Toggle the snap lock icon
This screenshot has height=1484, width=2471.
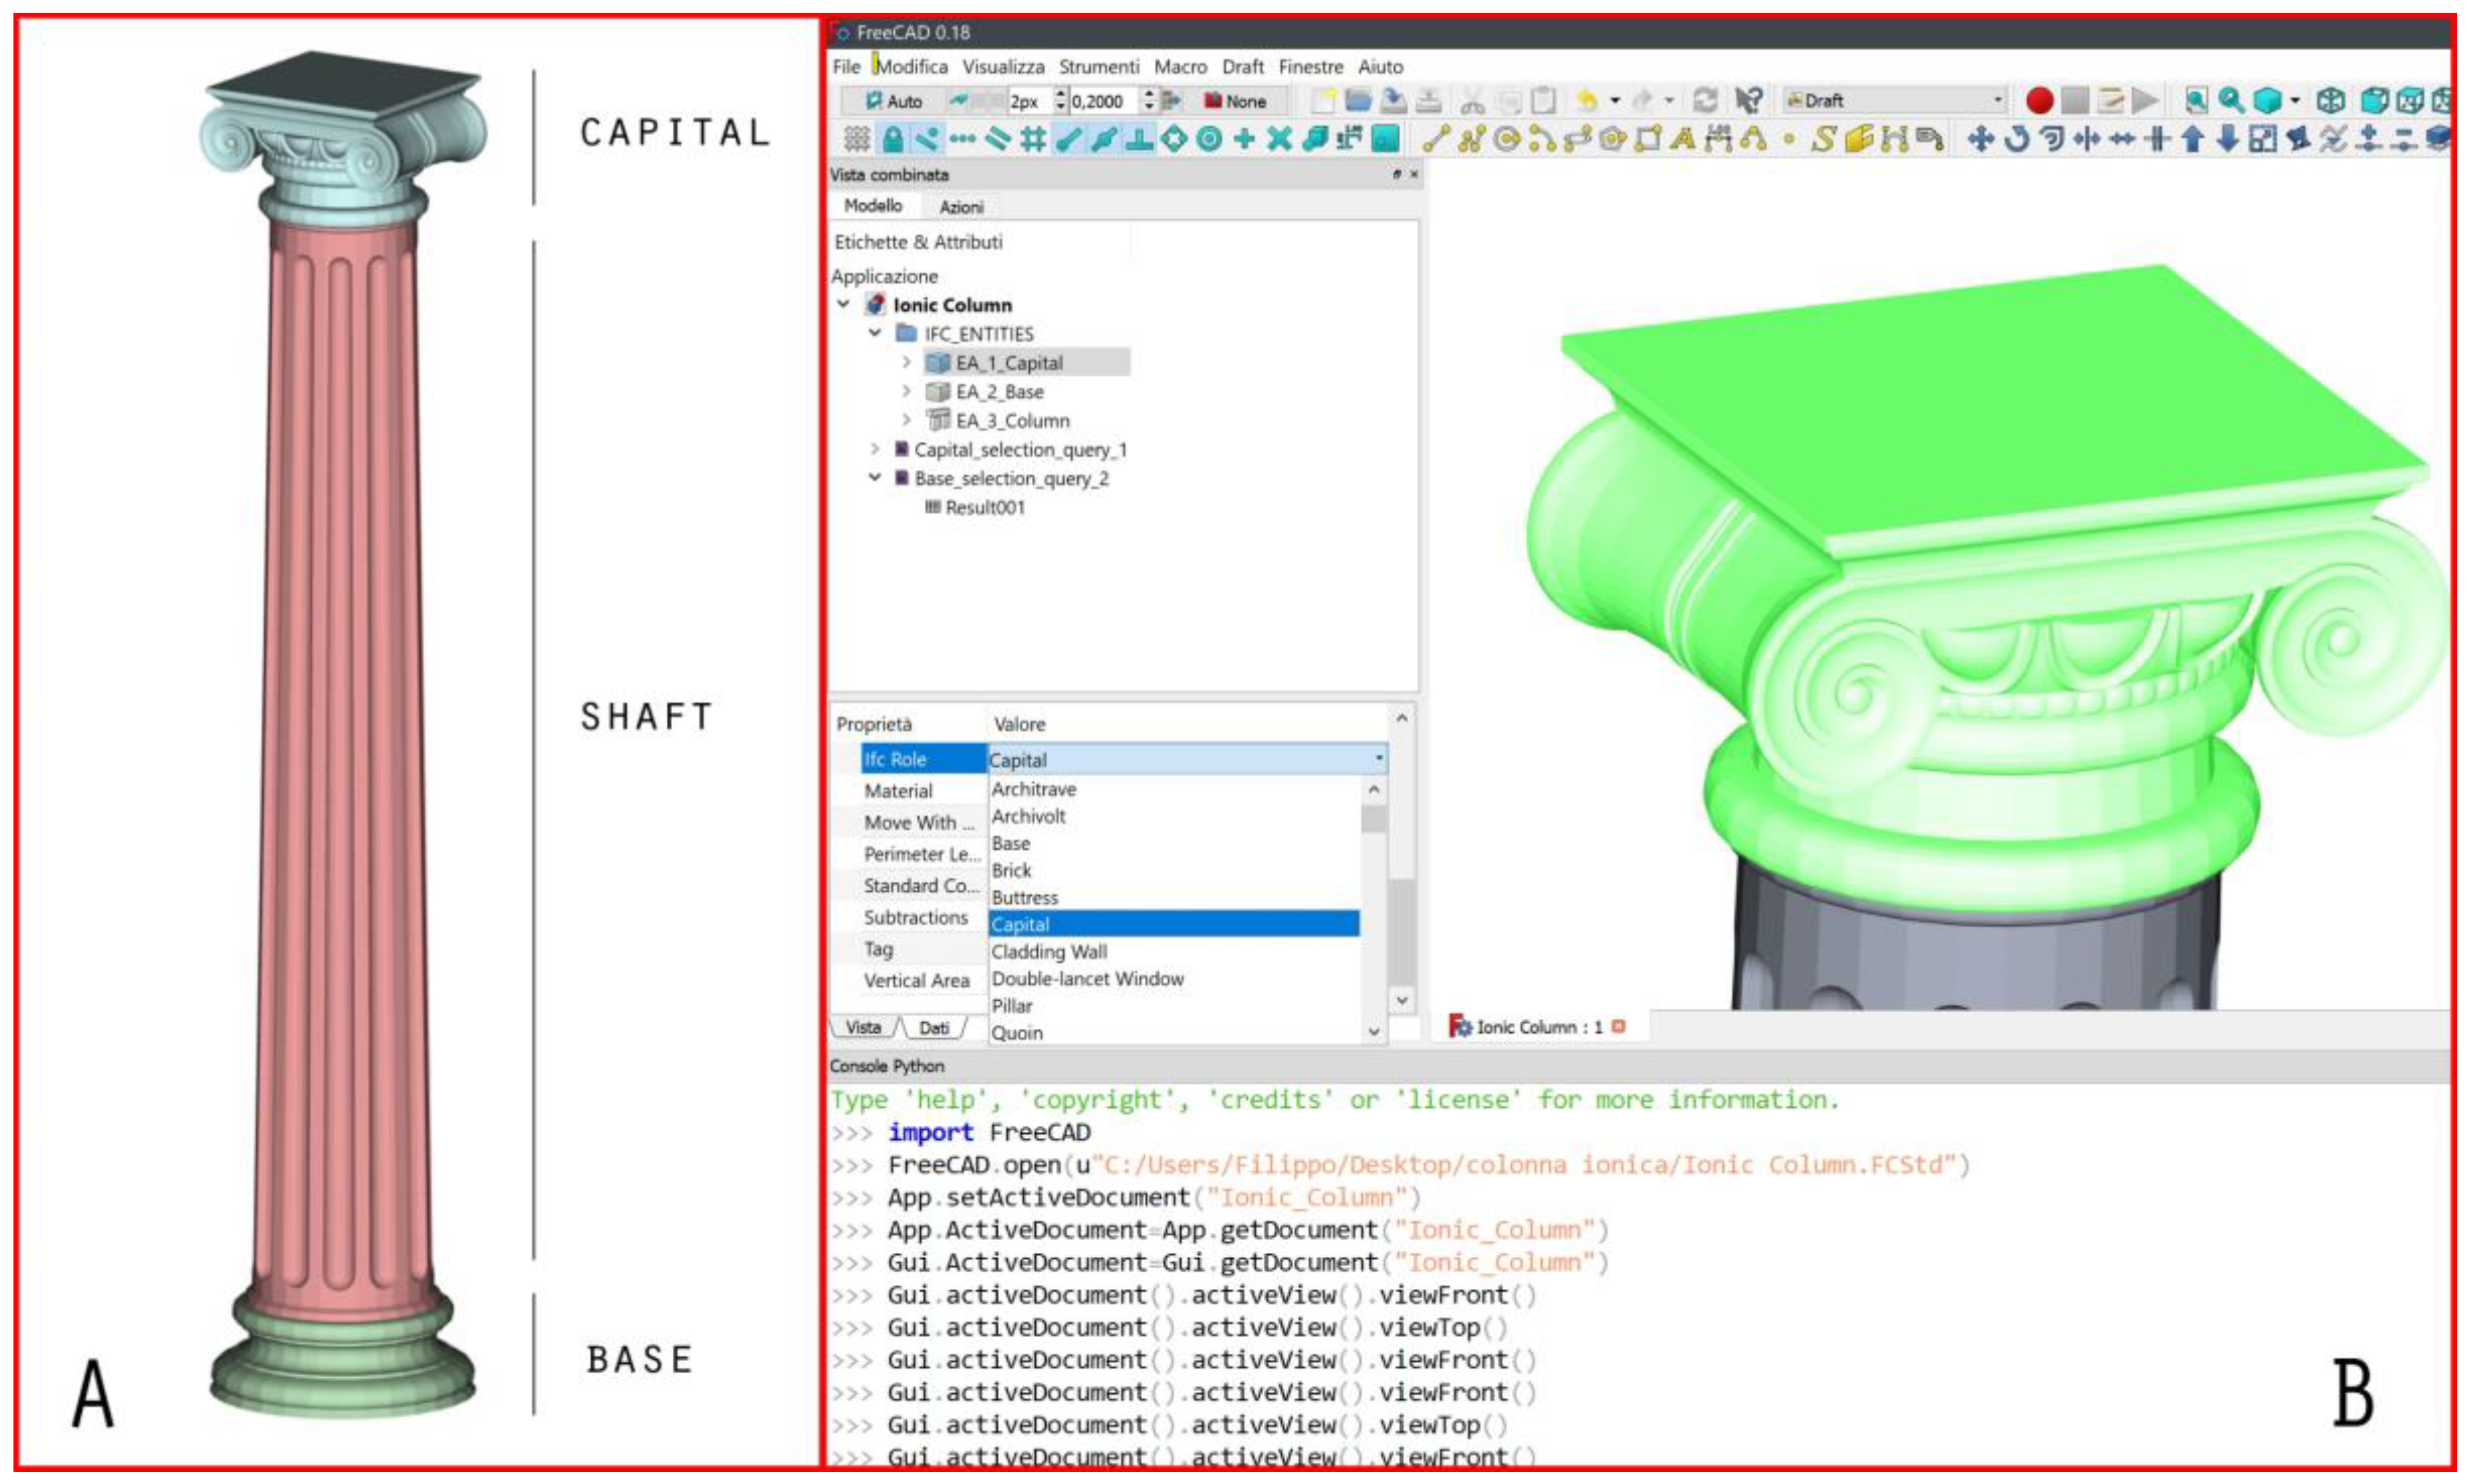(x=893, y=139)
